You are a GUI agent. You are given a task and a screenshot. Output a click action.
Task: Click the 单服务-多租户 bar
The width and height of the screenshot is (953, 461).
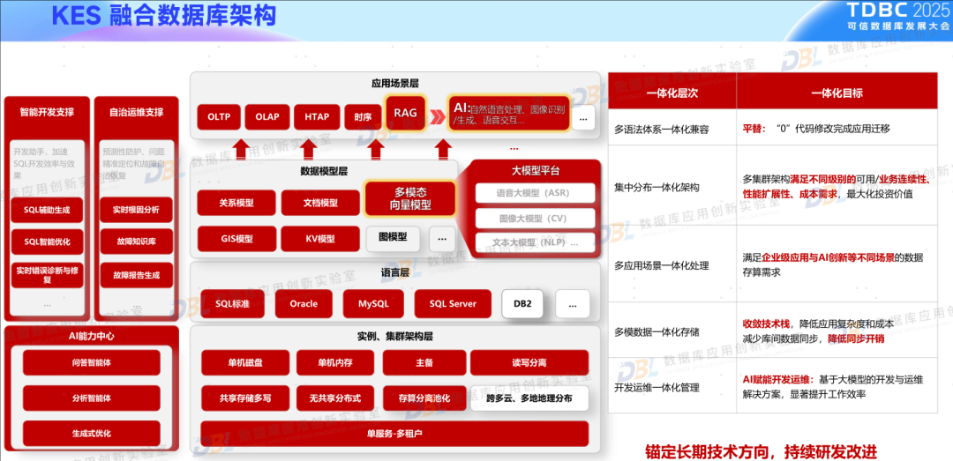point(394,435)
